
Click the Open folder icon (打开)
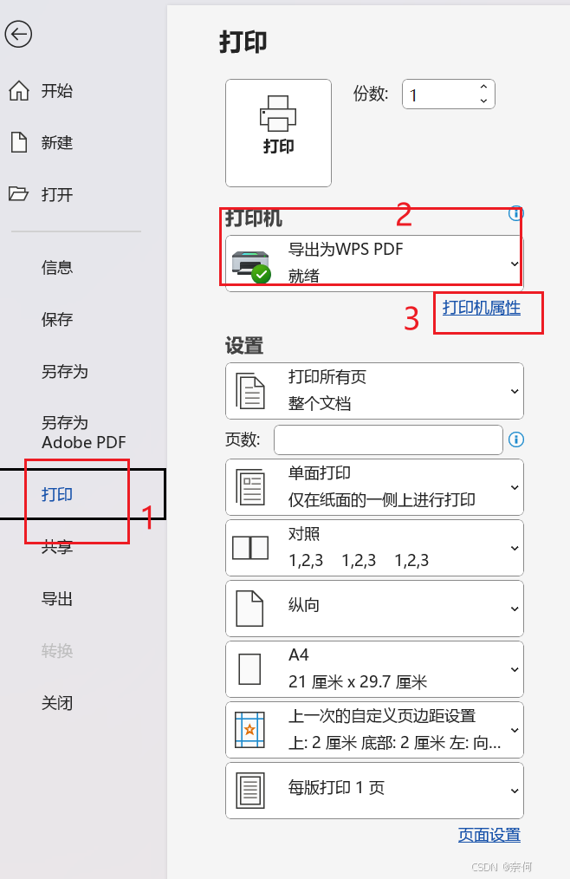(x=18, y=194)
